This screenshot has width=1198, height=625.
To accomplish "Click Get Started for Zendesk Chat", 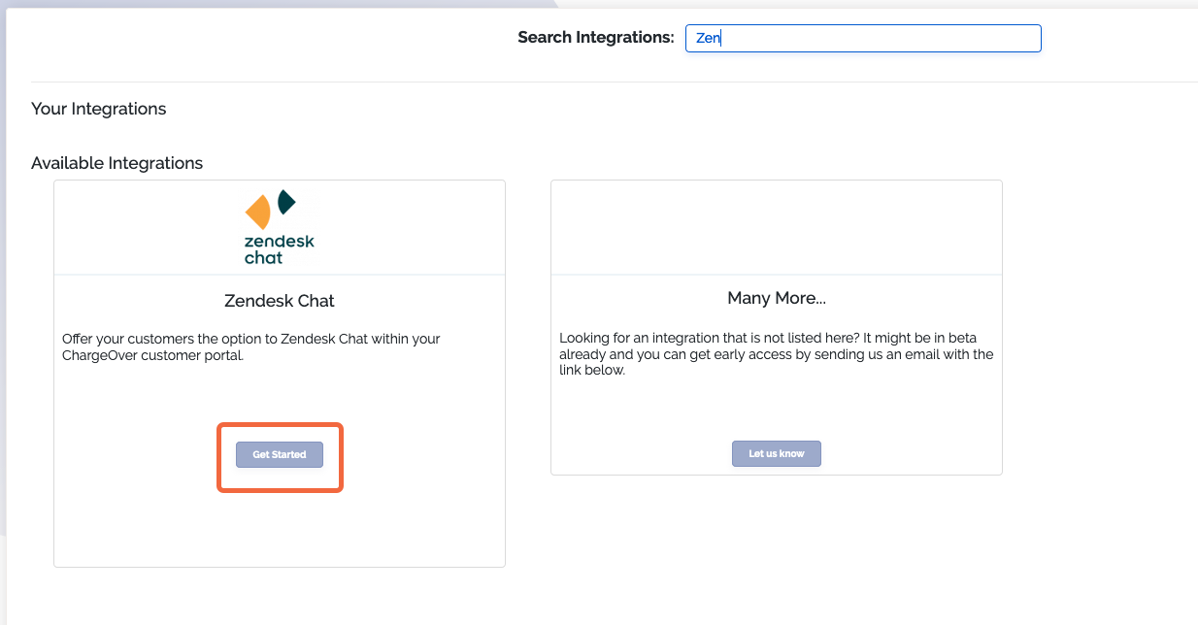I will coord(280,454).
